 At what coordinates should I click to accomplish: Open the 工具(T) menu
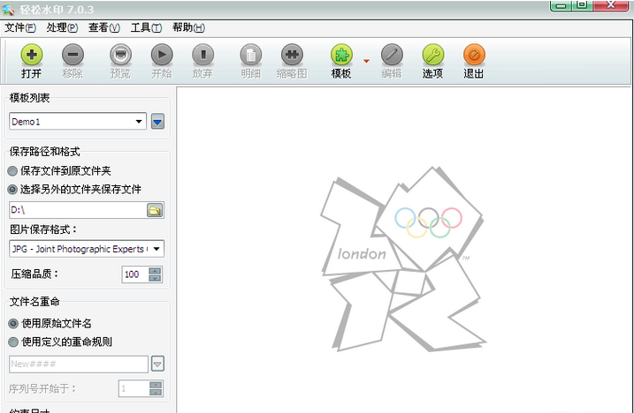(146, 27)
